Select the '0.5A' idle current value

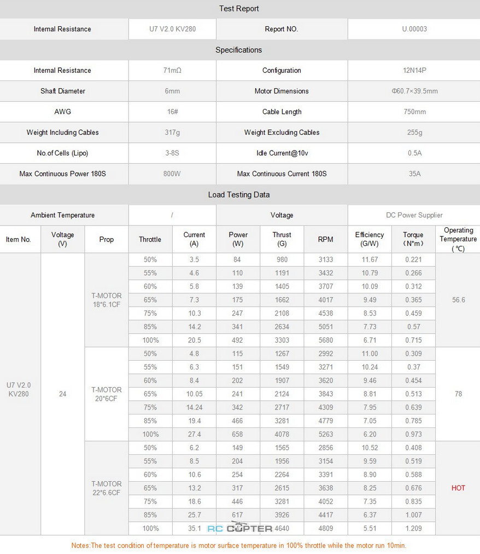coord(414,153)
